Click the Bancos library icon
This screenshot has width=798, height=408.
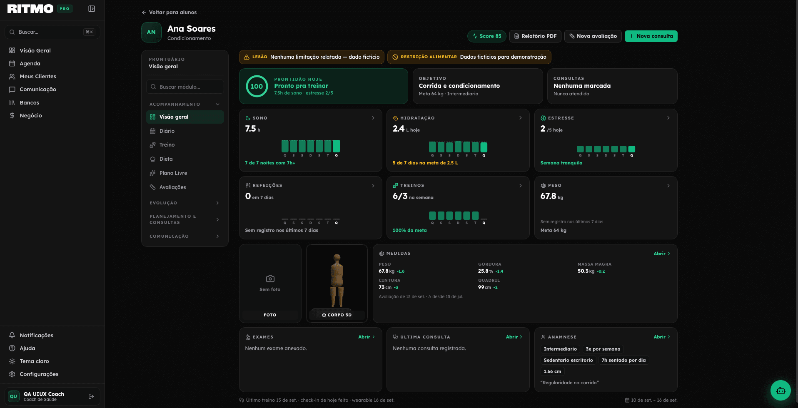tap(12, 102)
